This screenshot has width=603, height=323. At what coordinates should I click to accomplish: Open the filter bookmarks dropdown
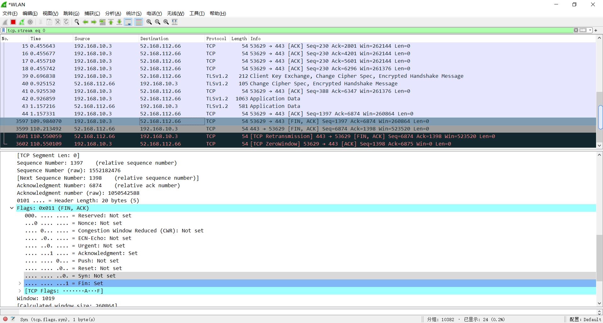tap(3, 30)
